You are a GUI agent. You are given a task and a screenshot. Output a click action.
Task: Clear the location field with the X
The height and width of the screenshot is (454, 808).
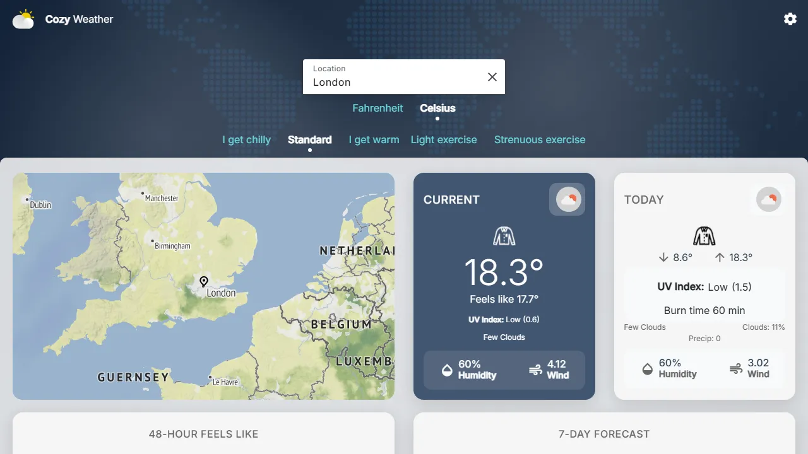(x=492, y=76)
